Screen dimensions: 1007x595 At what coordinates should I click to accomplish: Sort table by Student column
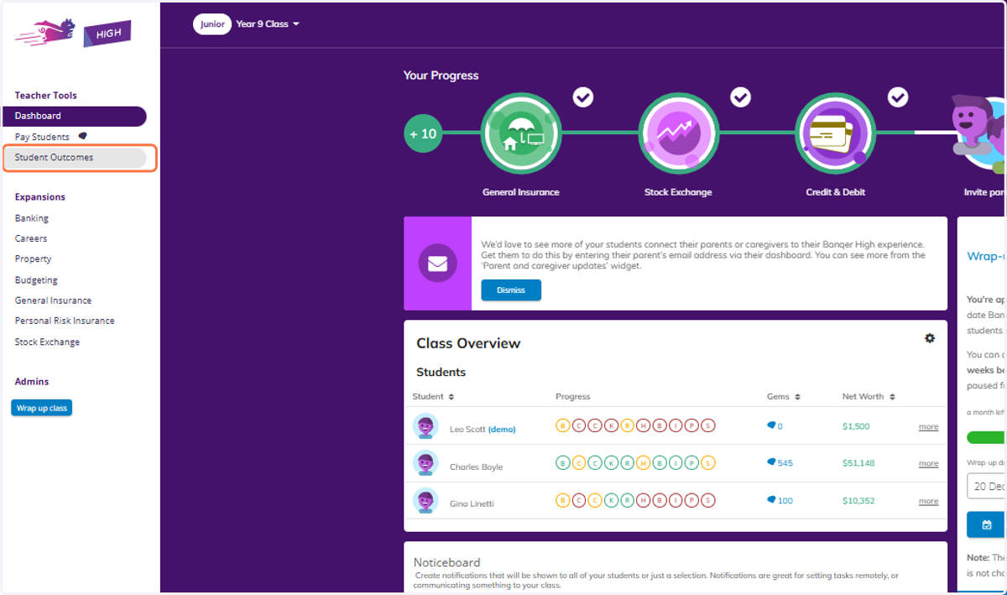pos(433,396)
